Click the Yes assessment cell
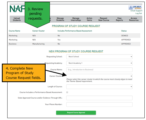The height and width of the screenshot is (120, 146). [x=59, y=40]
